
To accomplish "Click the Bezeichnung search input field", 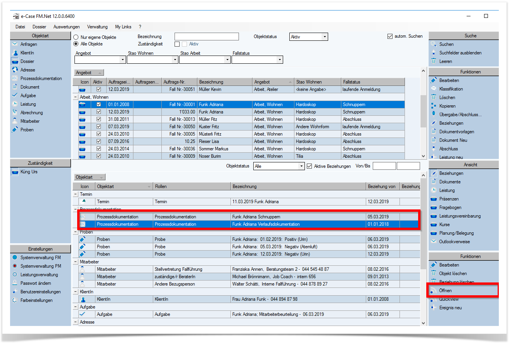I will pos(207,37).
